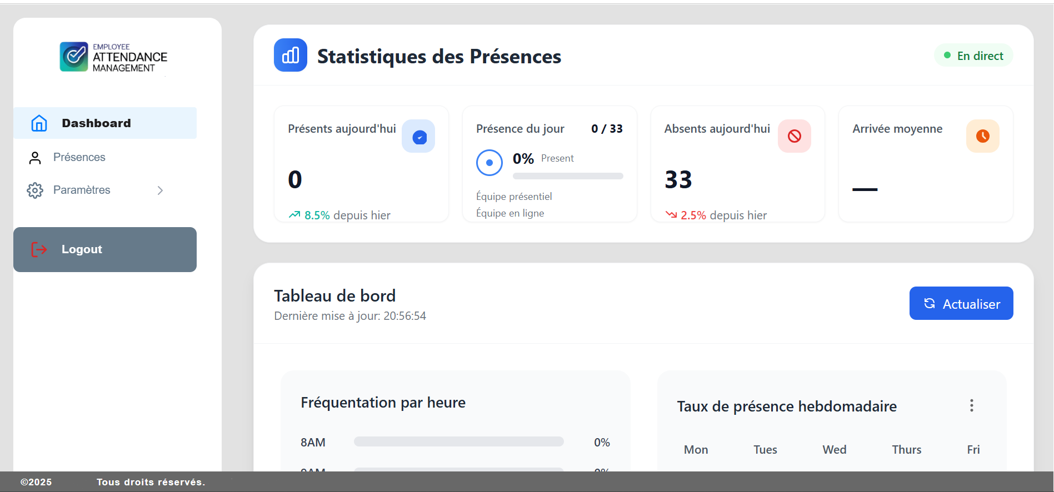Click the 8AM hourly attendance bar
The image size is (1054, 492).
click(x=458, y=442)
